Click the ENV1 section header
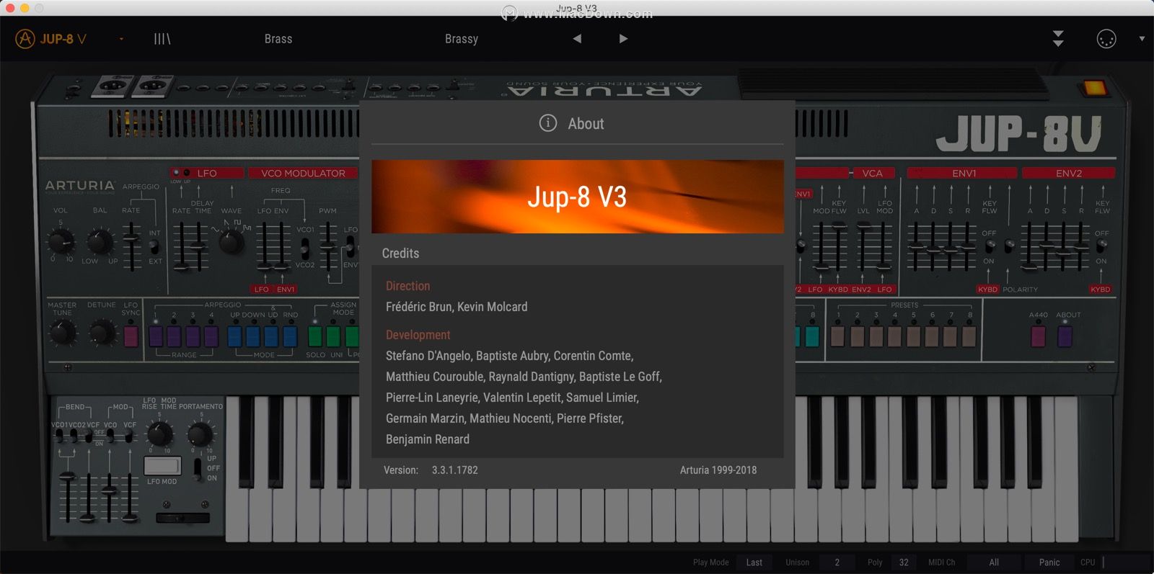This screenshot has height=574, width=1154. click(x=962, y=173)
